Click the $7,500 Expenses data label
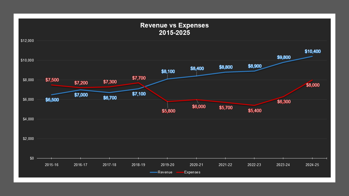The width and height of the screenshot is (349, 196). click(52, 80)
